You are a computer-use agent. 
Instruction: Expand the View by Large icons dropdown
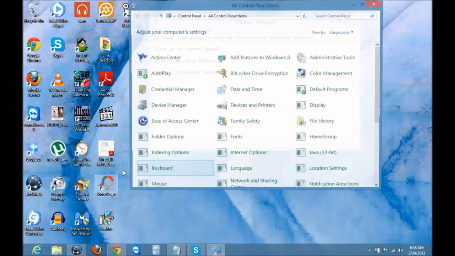click(342, 32)
